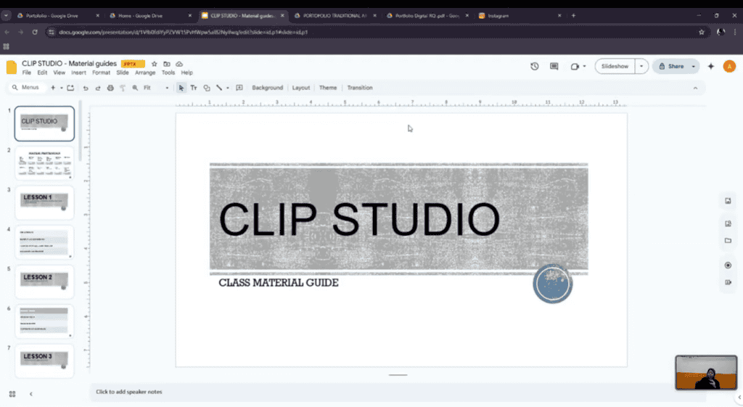
Task: Open the Edit menu
Action: pyautogui.click(x=42, y=73)
